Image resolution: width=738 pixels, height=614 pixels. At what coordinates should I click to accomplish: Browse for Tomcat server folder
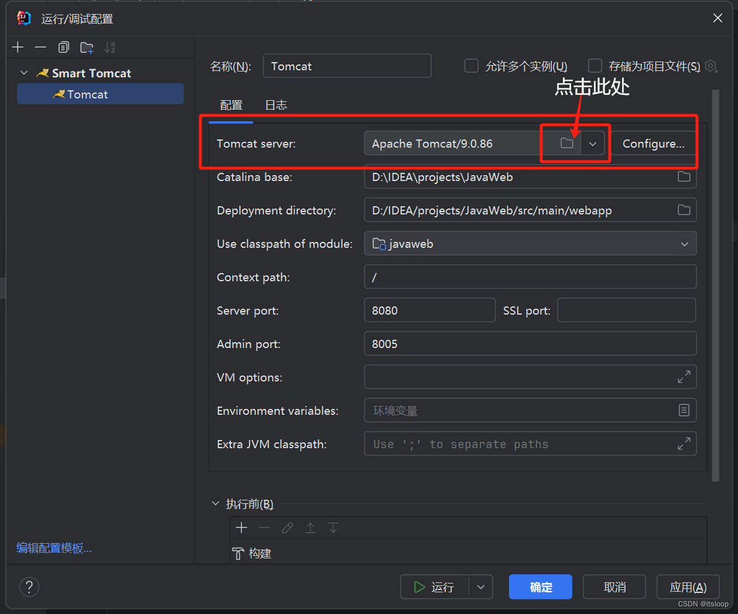566,144
